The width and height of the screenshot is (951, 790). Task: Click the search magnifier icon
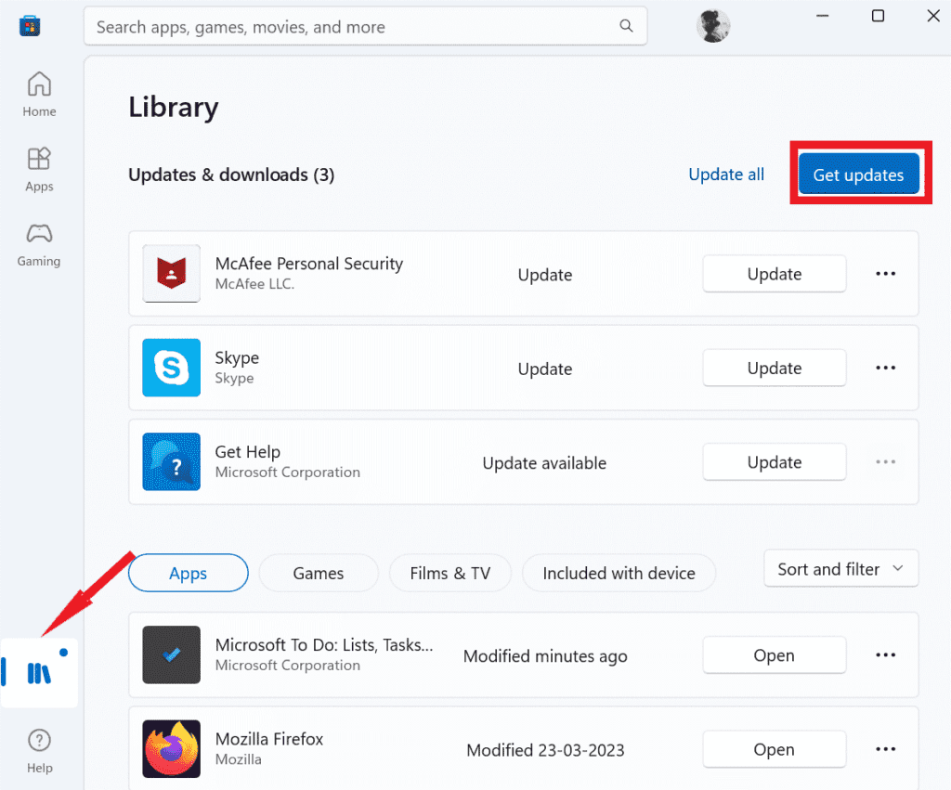coord(626,26)
